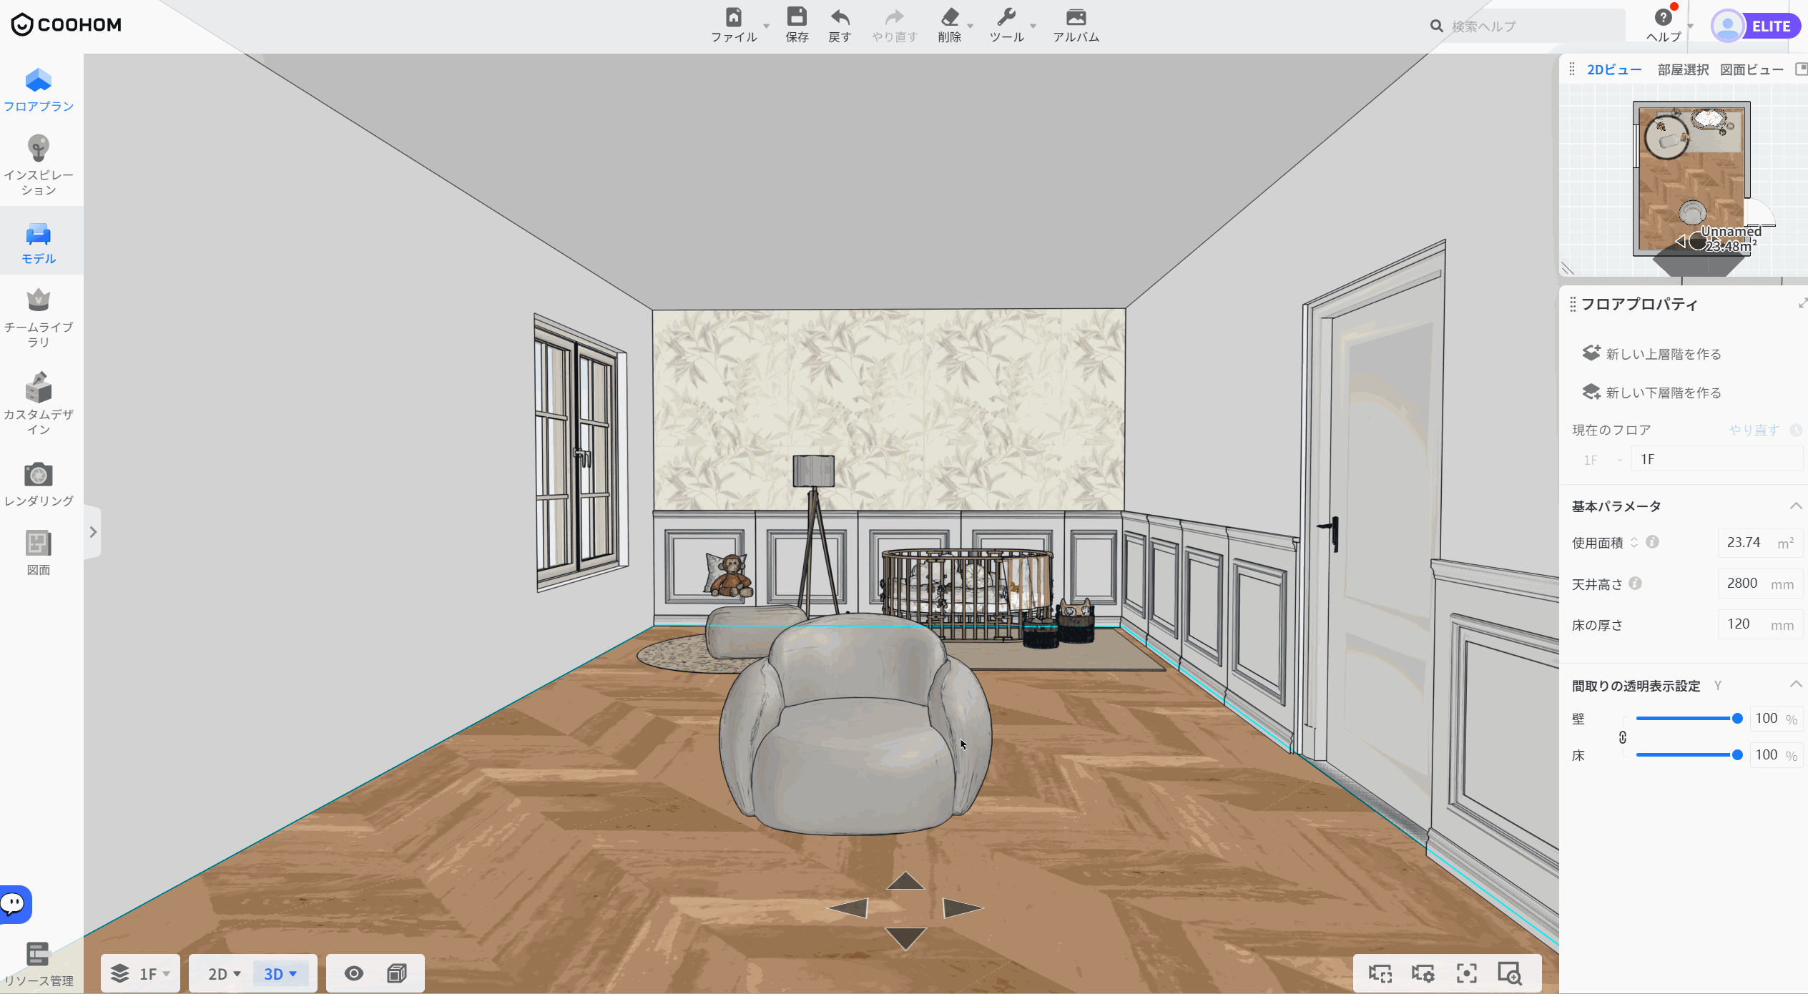Image resolution: width=1808 pixels, height=994 pixels.
Task: Click the 床の厚さ value field
Action: (1760, 624)
